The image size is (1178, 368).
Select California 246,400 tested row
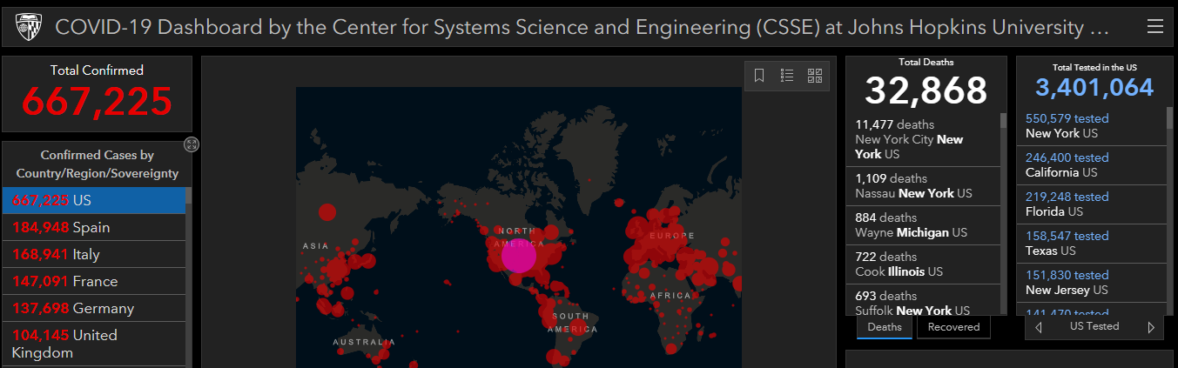click(1092, 165)
